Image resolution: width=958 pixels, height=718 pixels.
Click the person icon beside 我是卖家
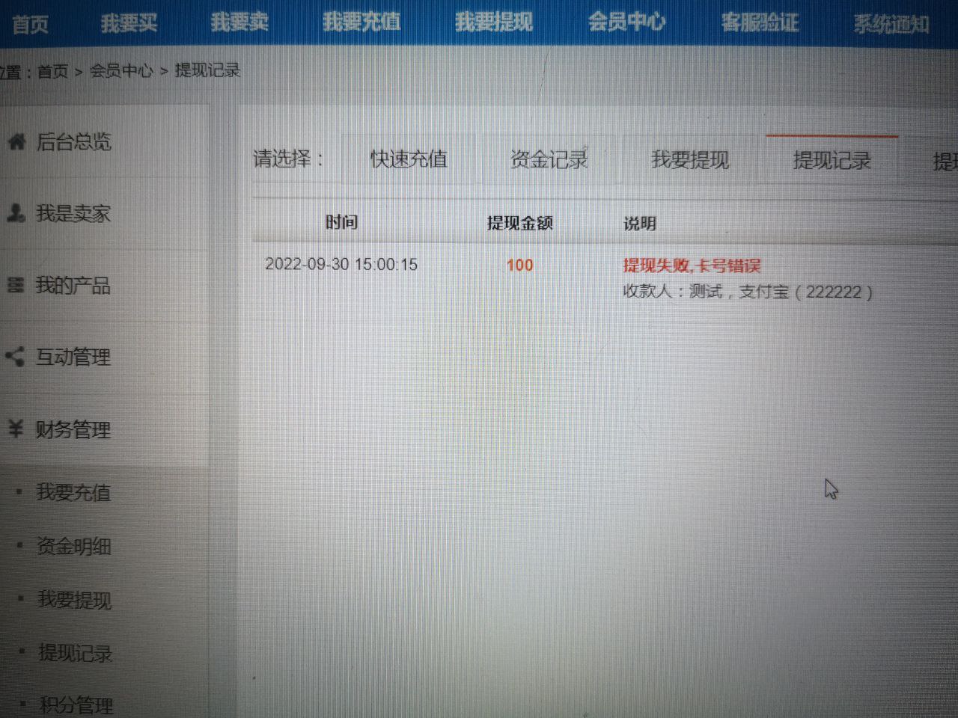tap(16, 213)
